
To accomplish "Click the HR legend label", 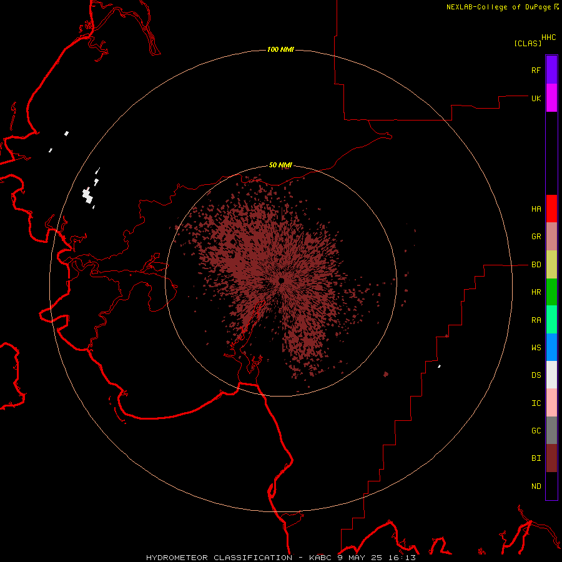I will pos(536,292).
